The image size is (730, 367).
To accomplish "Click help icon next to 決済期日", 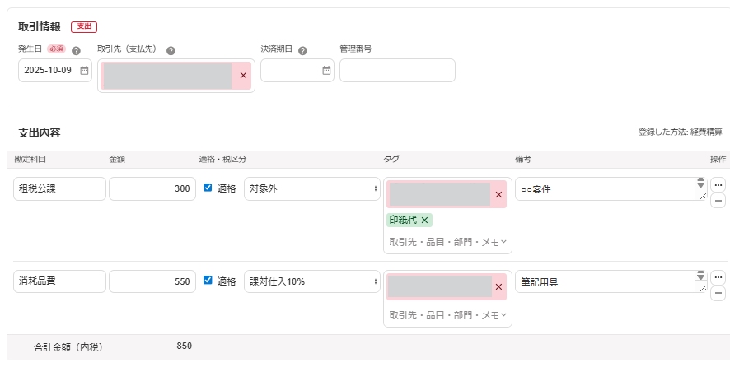I will pos(303,50).
